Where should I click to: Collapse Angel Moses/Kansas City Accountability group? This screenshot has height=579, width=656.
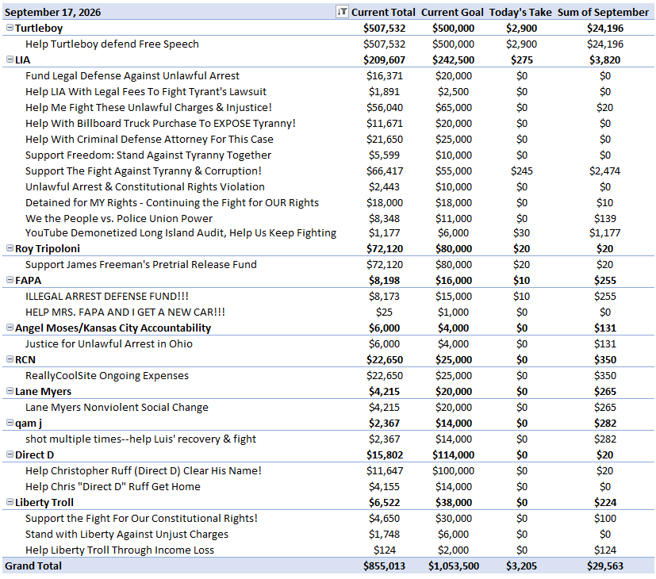click(10, 328)
